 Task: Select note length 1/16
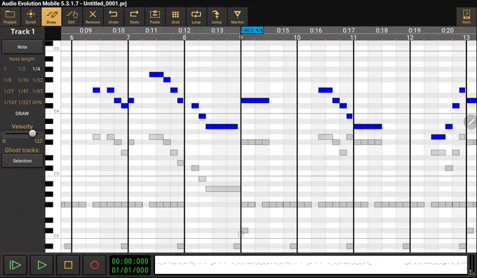coord(23,81)
